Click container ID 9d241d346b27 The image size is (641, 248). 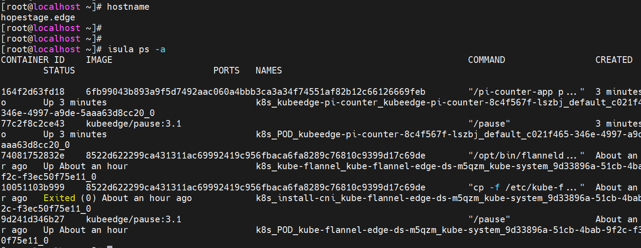[x=33, y=219]
